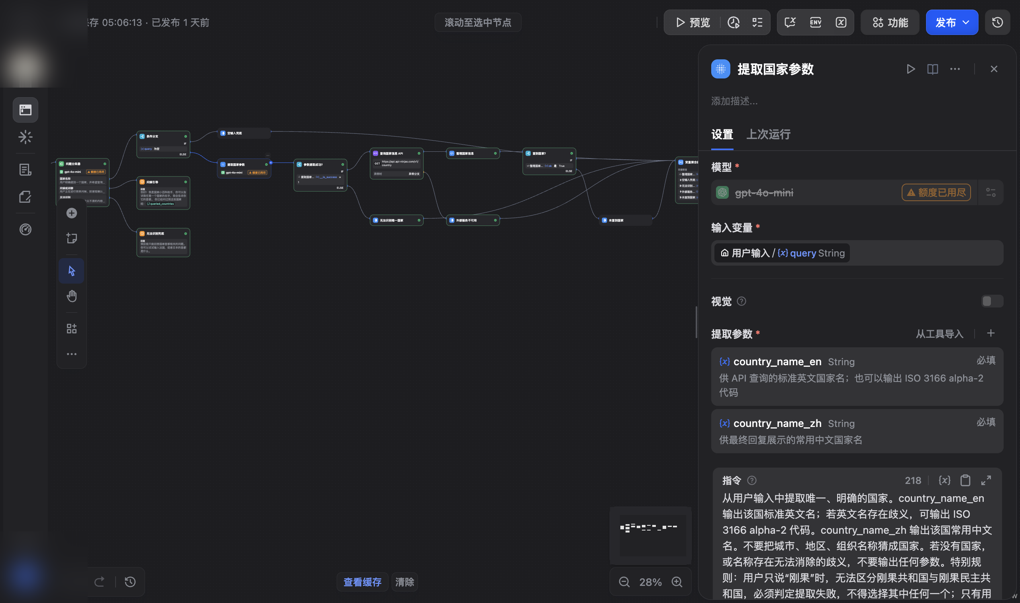The height and width of the screenshot is (603, 1020).
Task: Expand the 发布 publish dropdown
Action: (952, 22)
